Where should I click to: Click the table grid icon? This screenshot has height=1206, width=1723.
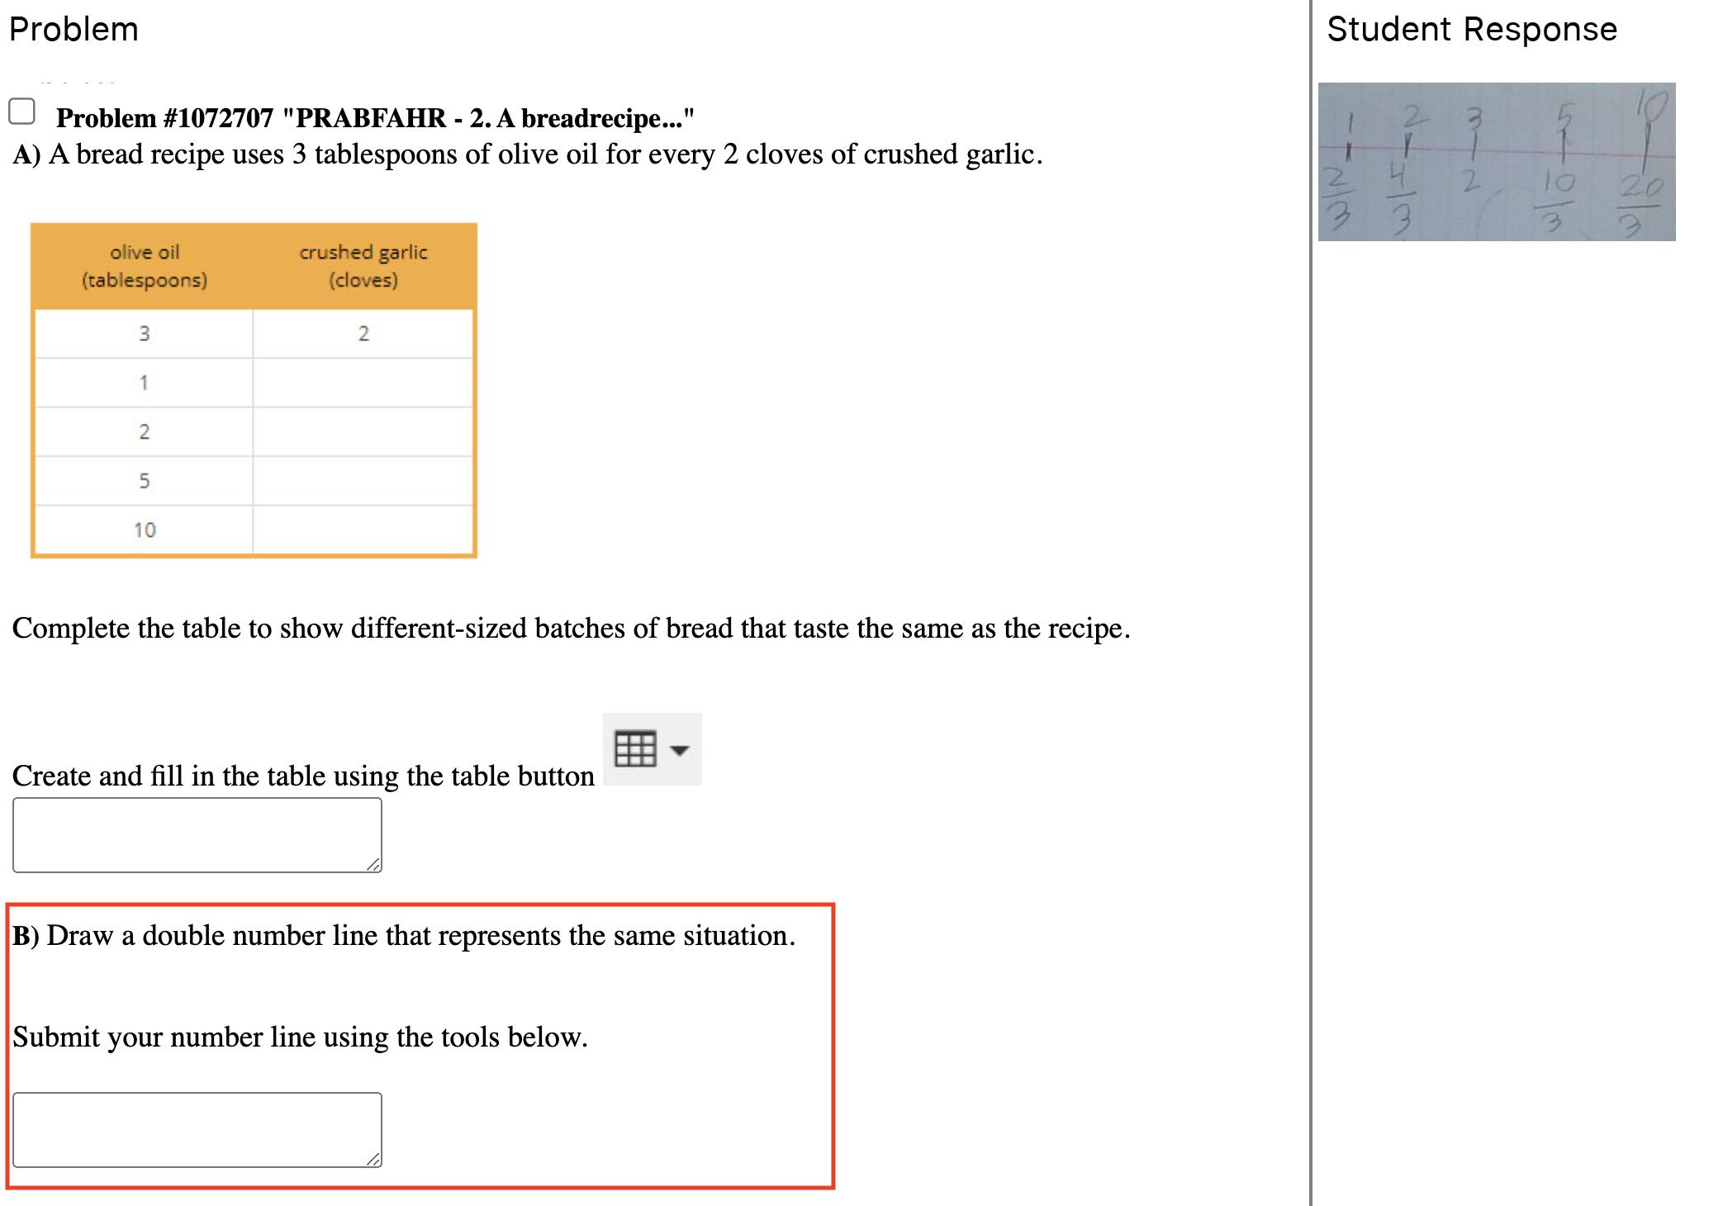click(x=635, y=749)
